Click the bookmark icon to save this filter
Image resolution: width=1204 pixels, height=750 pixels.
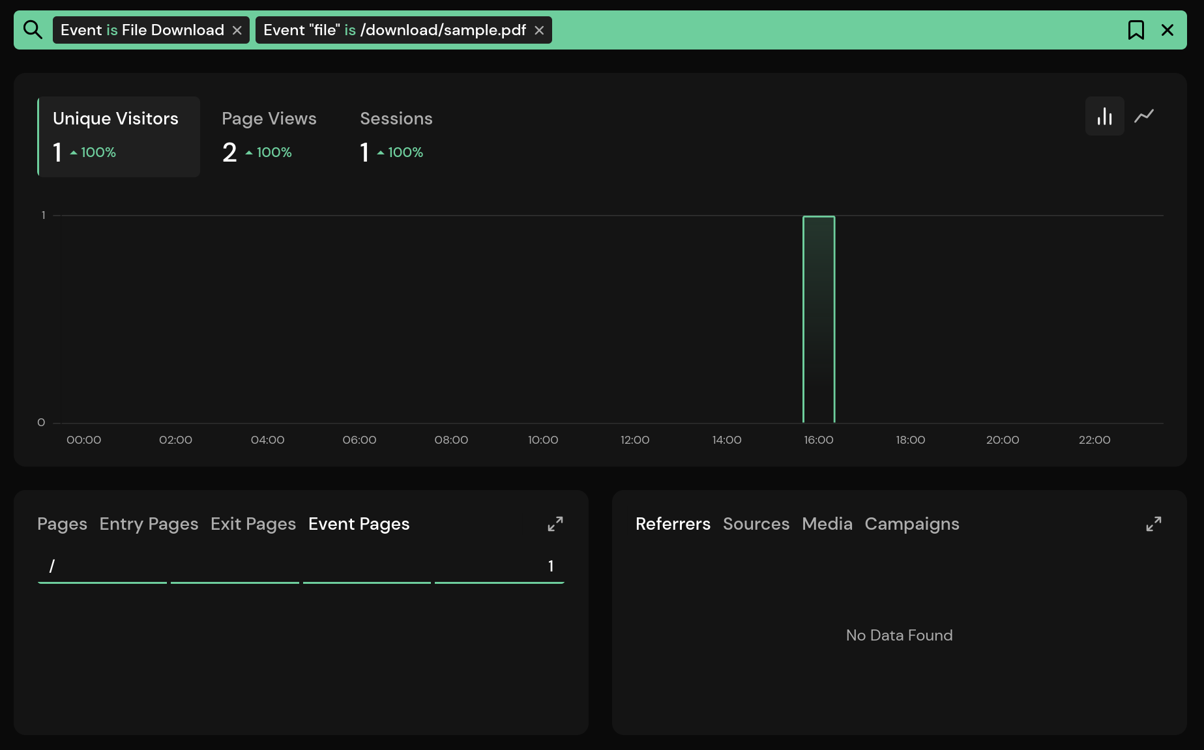point(1137,29)
